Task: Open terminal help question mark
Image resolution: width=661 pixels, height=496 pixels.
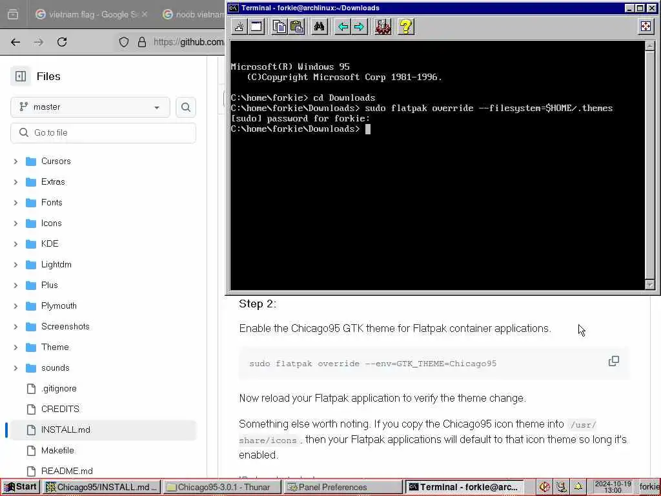Action: pyautogui.click(x=405, y=26)
